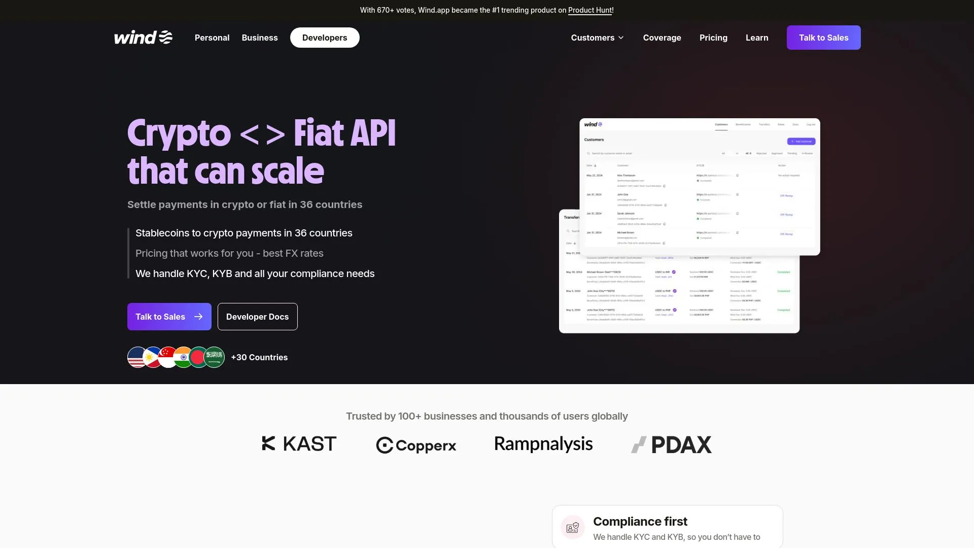
Task: Click the Singapore flag icon
Action: [167, 357]
